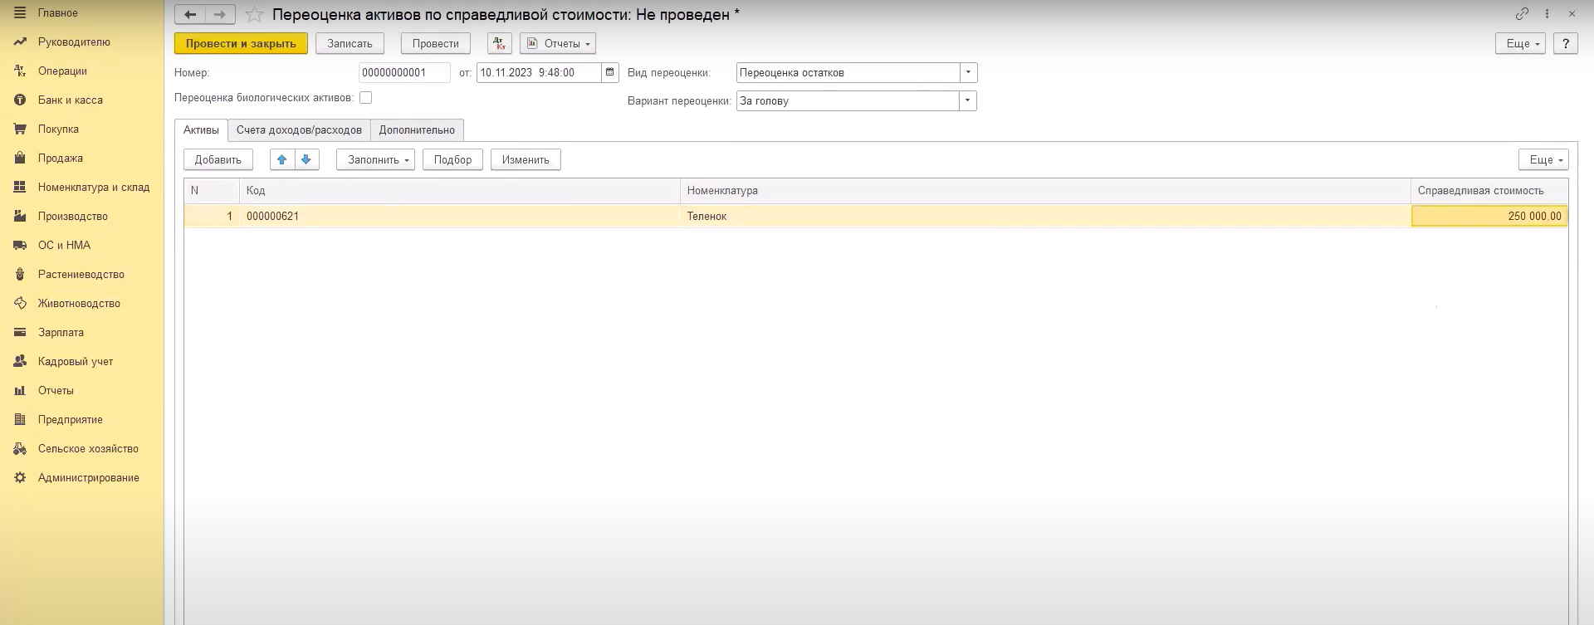Image resolution: width=1594 pixels, height=625 pixels.
Task: Select the Справедливая стоимость cell 250 000.00
Action: [x=1489, y=216]
